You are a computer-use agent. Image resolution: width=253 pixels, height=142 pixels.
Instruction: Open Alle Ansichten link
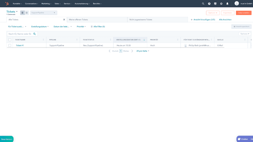tap(225, 20)
